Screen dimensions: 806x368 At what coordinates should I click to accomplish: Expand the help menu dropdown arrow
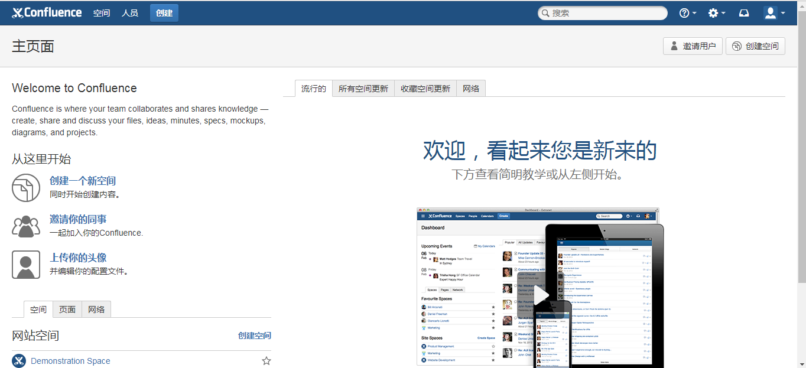coord(694,13)
